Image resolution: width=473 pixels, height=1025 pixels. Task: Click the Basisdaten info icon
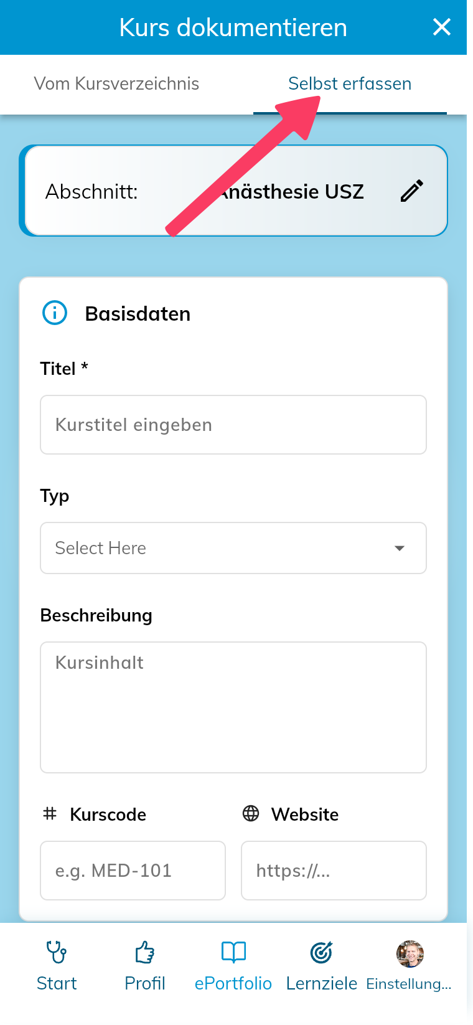(x=55, y=313)
